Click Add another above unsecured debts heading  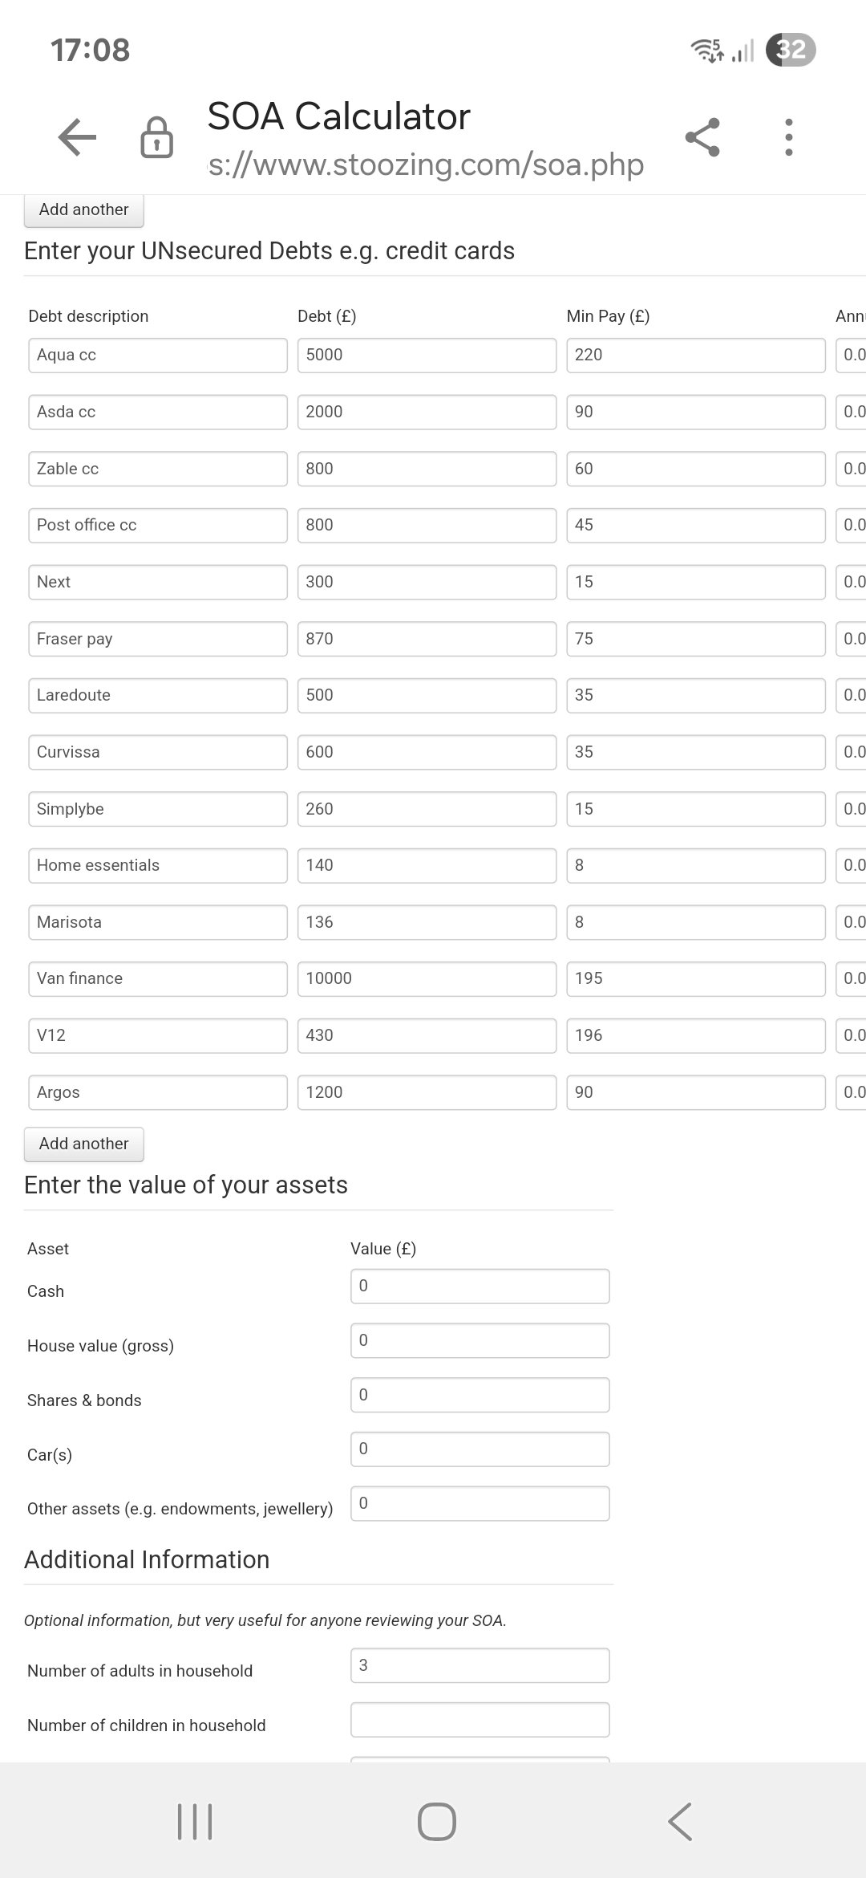coord(83,210)
